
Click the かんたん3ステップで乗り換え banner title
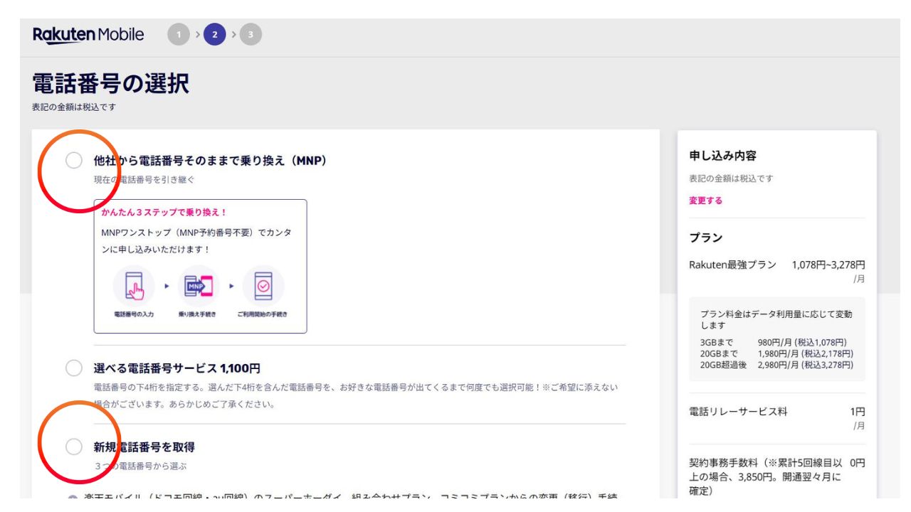pos(164,212)
